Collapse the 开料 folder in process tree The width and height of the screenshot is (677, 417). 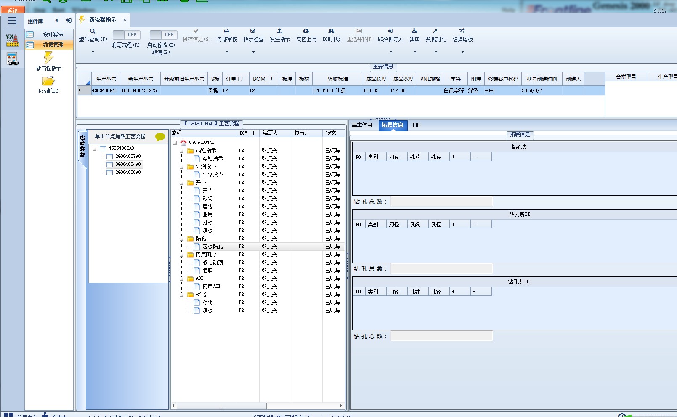coord(182,183)
